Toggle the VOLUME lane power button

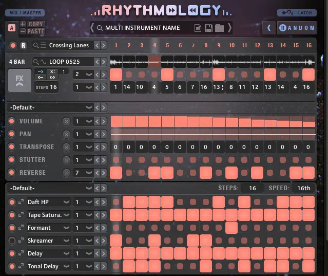pos(12,121)
